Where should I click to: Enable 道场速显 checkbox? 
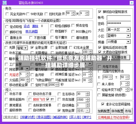pyautogui.click(x=73, y=38)
